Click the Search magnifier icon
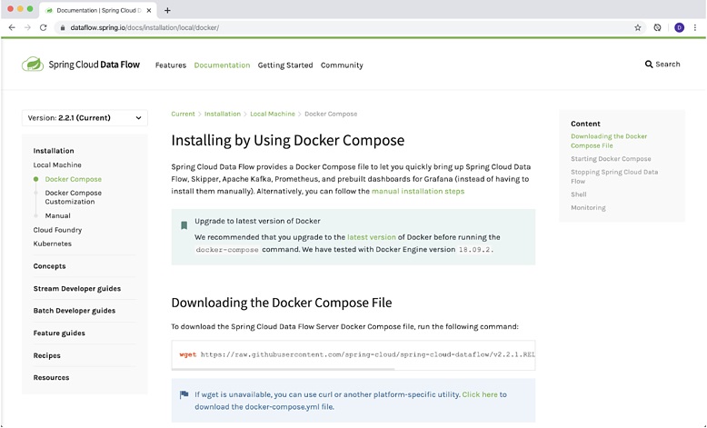This screenshot has width=707, height=428. (648, 64)
